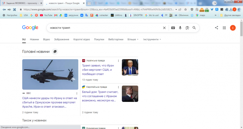Open the Yandex bookmark
Screen dimensions: 243x129
(36, 15)
